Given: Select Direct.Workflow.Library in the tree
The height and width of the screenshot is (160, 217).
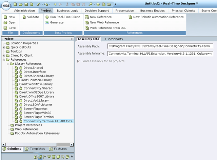Looking at the screenshot, I should [x=36, y=84].
